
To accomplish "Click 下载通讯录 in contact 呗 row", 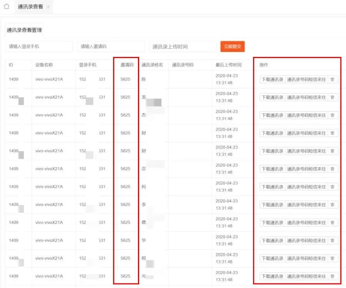I will (x=272, y=258).
